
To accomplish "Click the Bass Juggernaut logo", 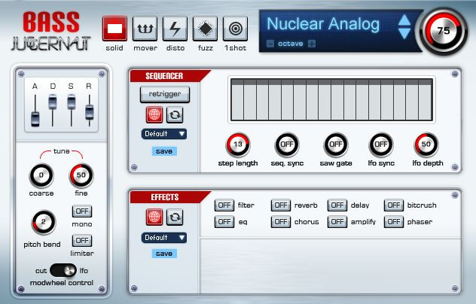I will coord(50,32).
